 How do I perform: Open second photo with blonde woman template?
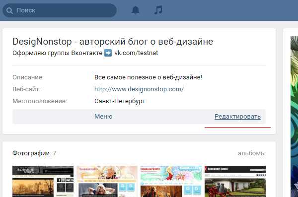[107, 181]
